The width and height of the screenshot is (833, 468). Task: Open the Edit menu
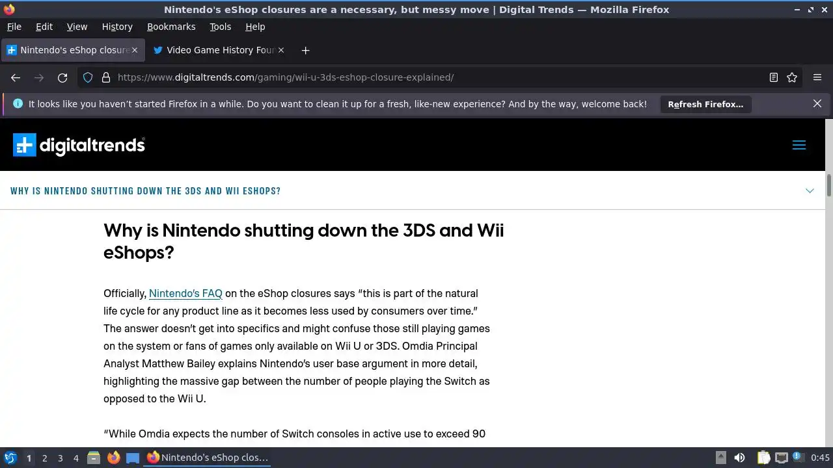coord(44,27)
